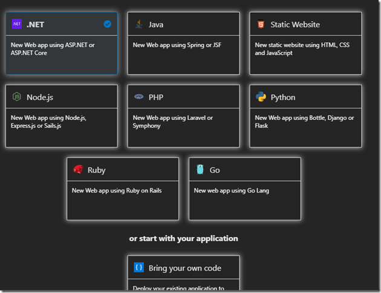Click the Go gopher icon
Screen dimensions: 381x293
tap(200, 170)
